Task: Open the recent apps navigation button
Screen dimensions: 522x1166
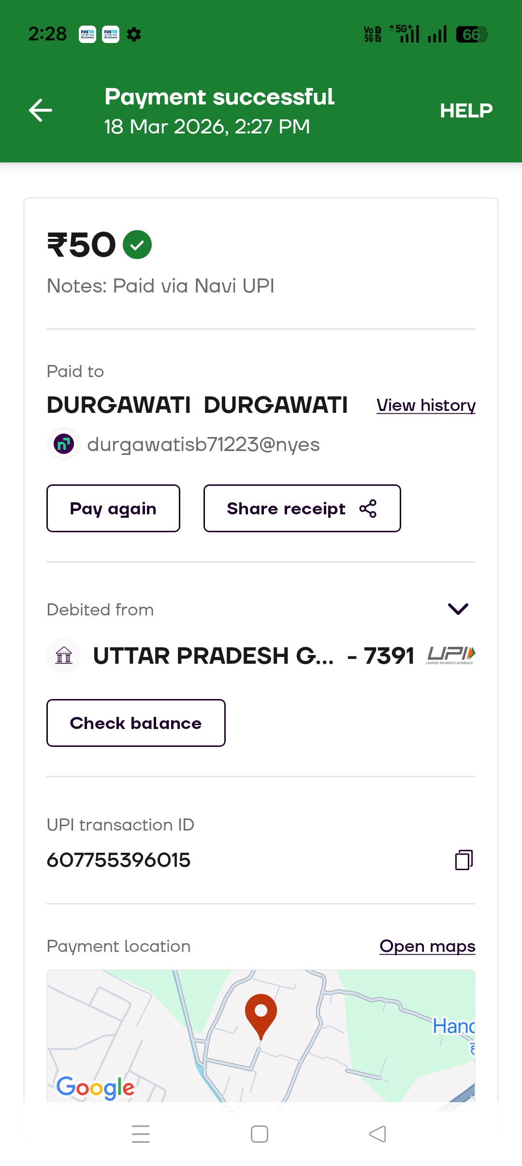Action: coord(141,1134)
